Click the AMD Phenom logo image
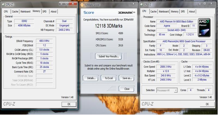The height and width of the screenshot is (115, 218). coord(204,28)
